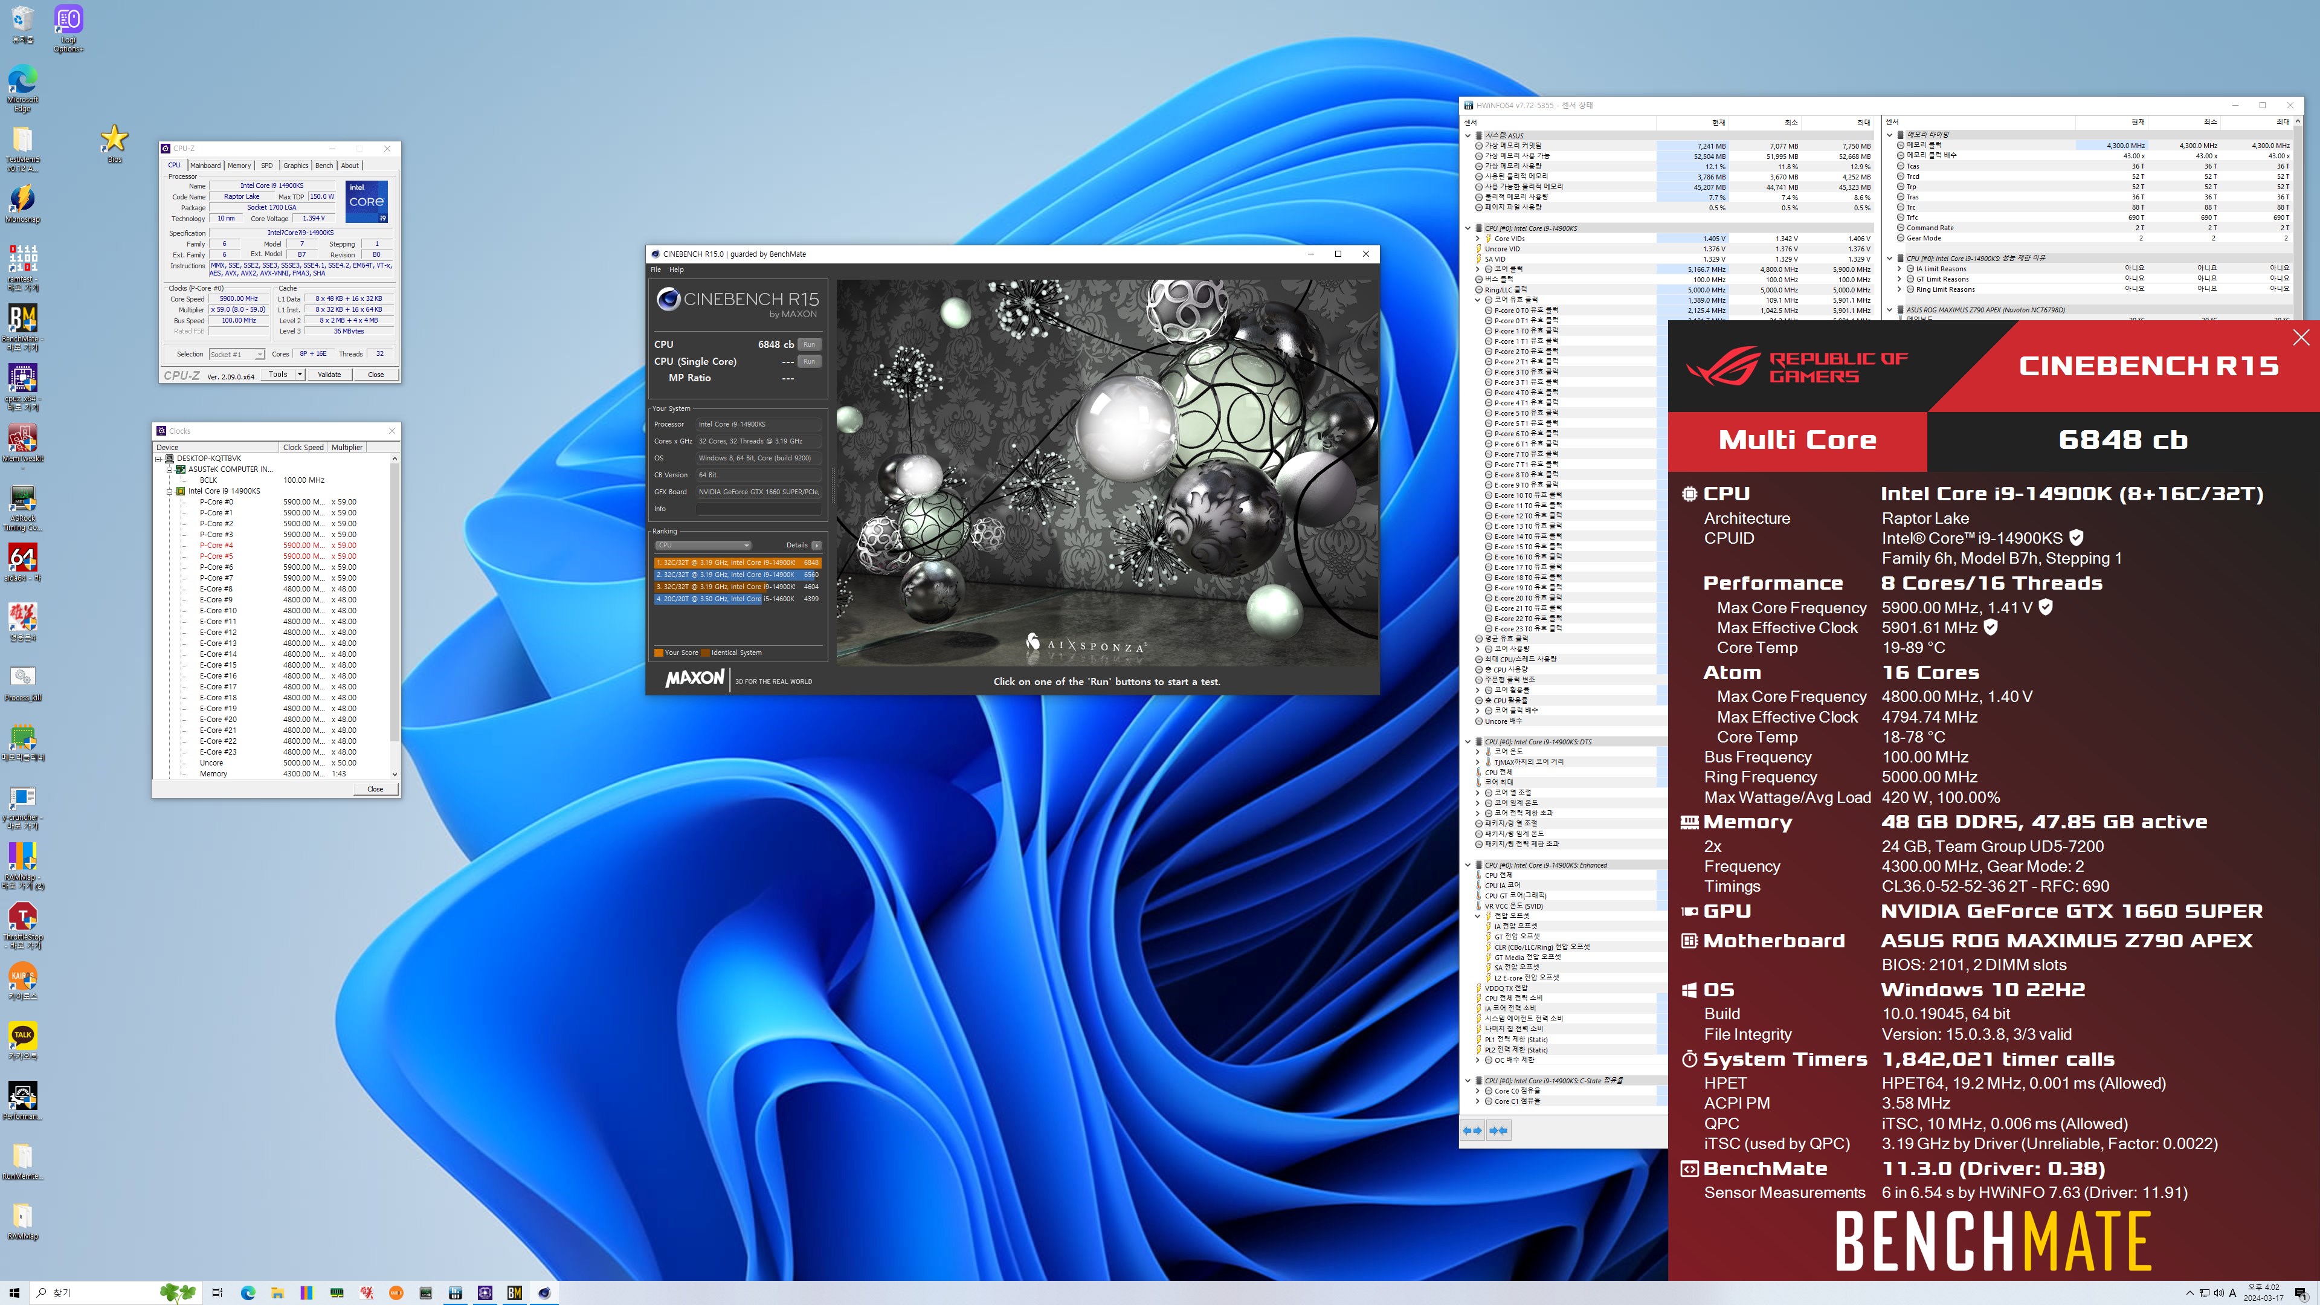Show hidden tray icons chevron
The height and width of the screenshot is (1305, 2320).
point(2189,1294)
